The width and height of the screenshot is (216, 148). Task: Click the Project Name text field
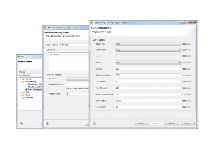[73, 45]
